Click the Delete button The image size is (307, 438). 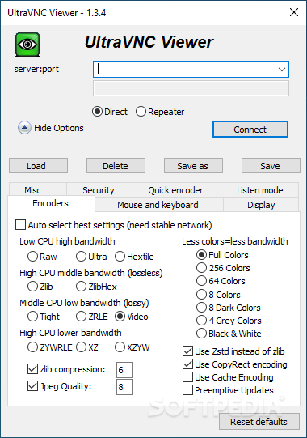[116, 166]
